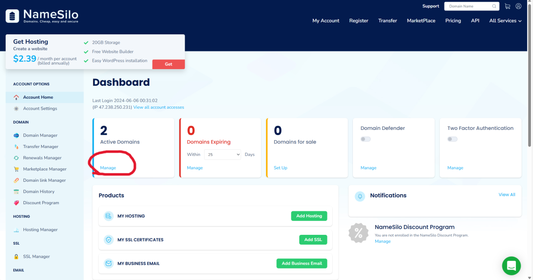Click the Support link

(x=430, y=6)
